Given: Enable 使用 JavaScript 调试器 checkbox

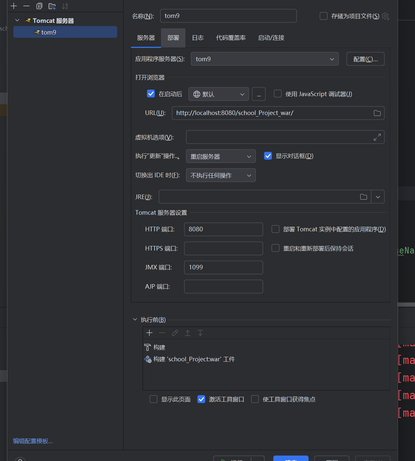Looking at the screenshot, I should pos(278,94).
